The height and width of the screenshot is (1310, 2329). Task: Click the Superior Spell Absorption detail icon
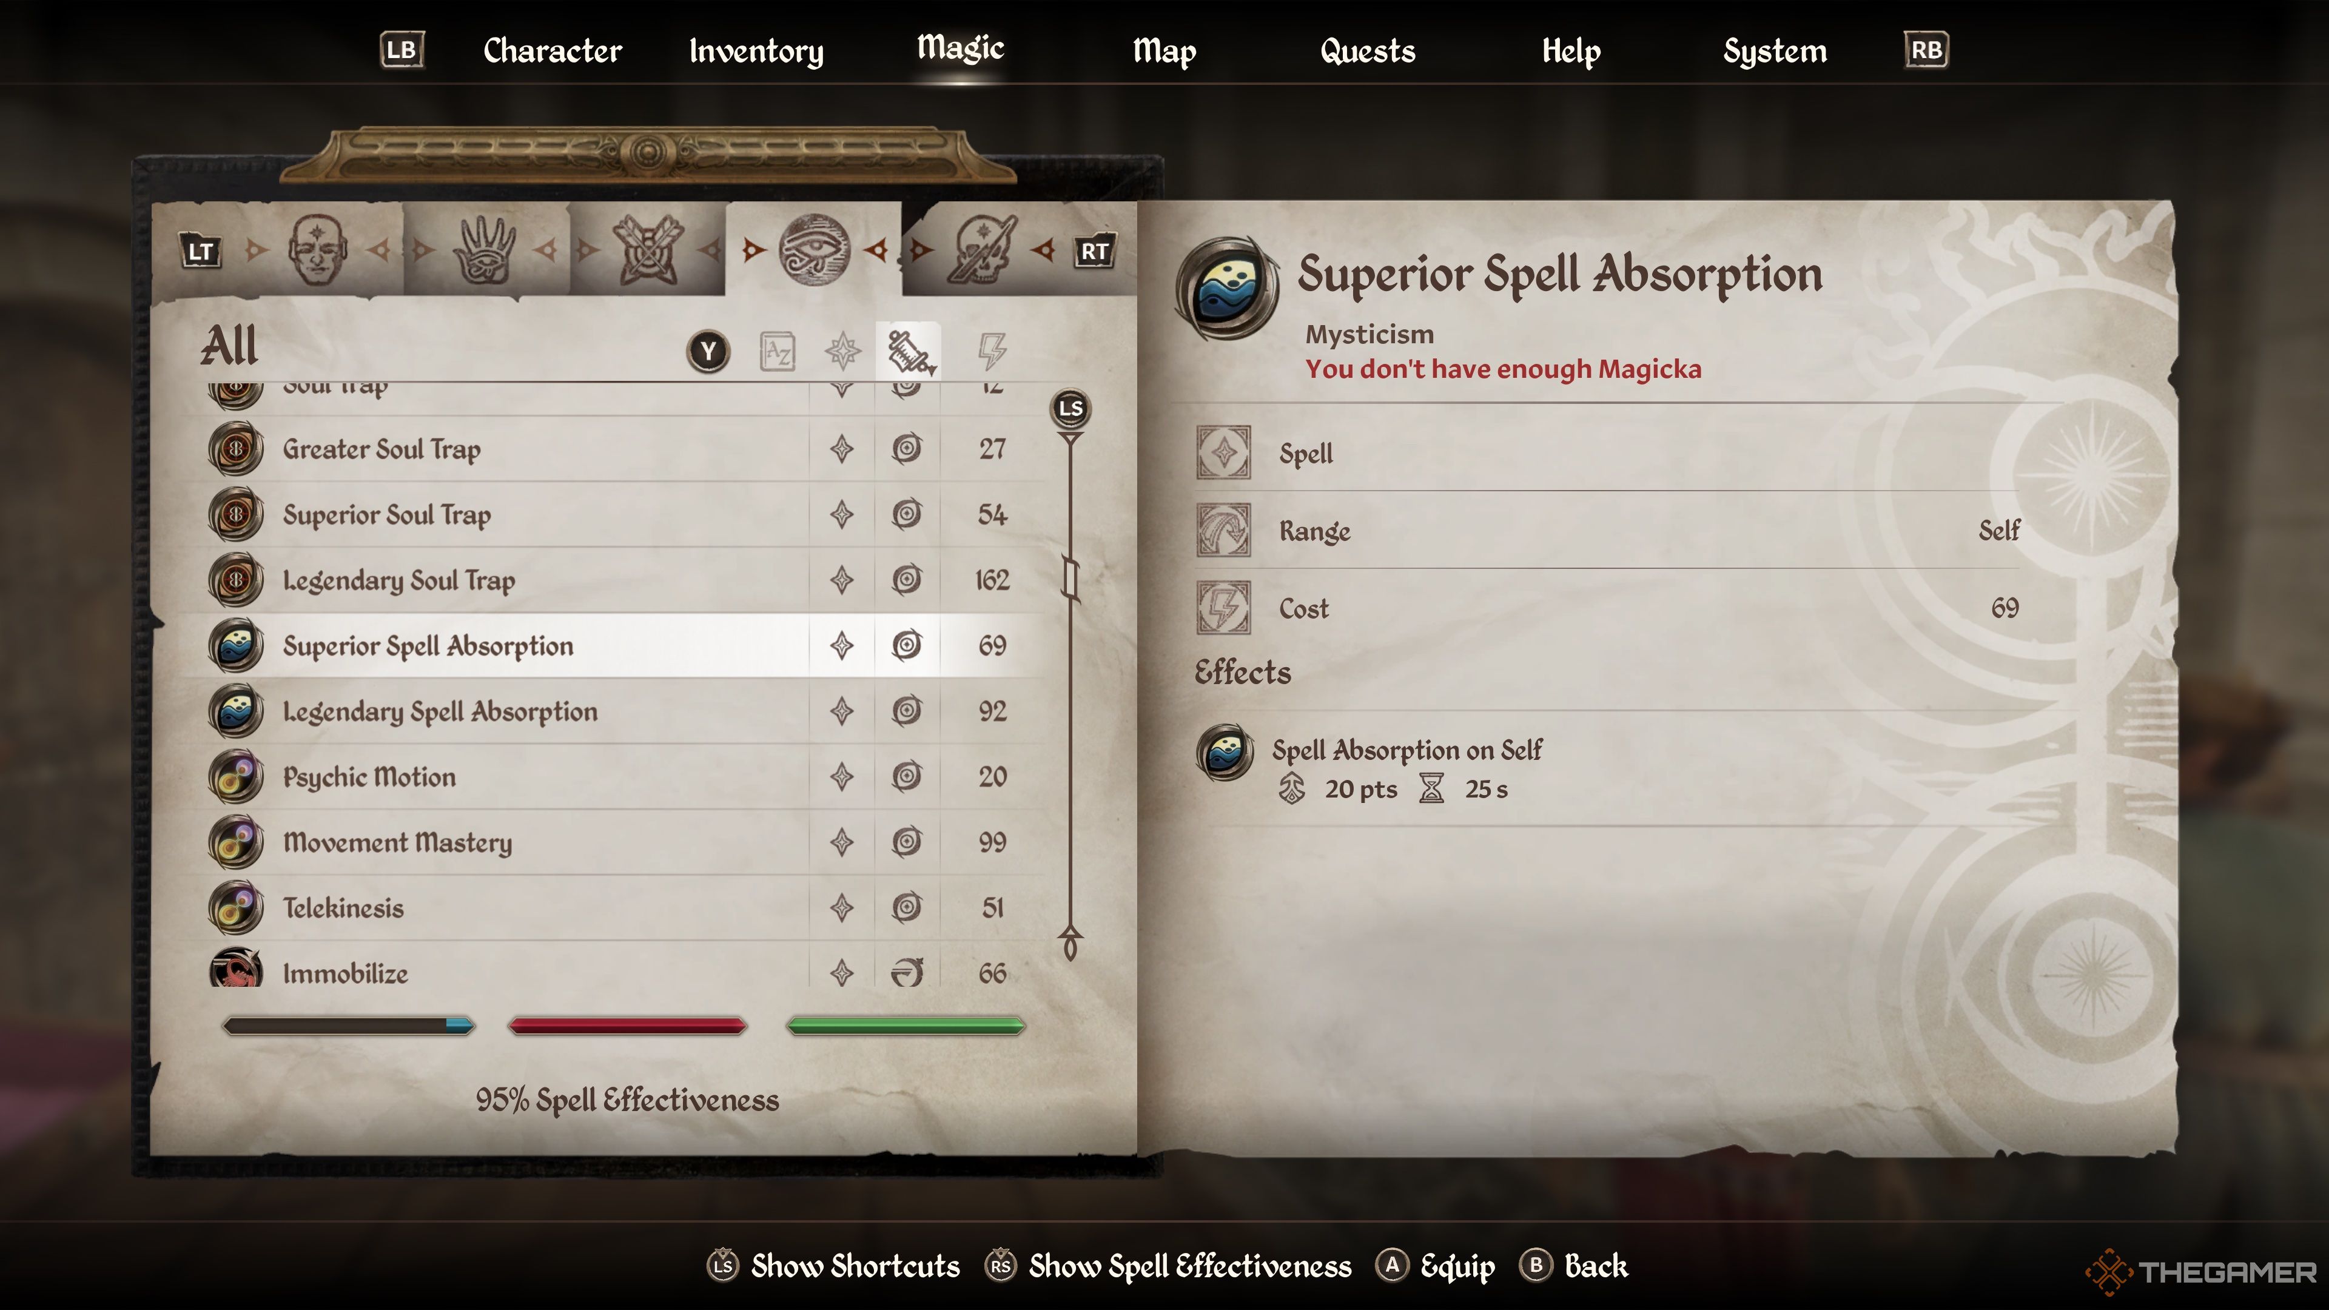point(1227,289)
